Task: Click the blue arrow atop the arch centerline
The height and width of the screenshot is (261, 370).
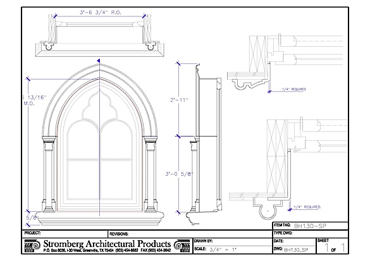Action: (x=99, y=61)
